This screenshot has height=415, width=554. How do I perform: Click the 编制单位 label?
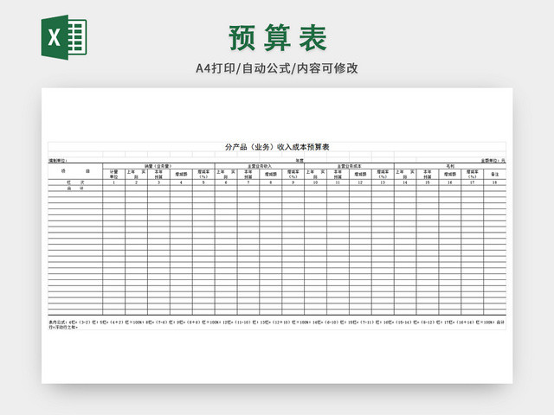[x=58, y=161]
